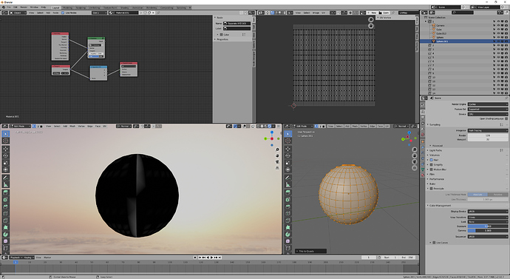Open Device dropdown

(488, 114)
